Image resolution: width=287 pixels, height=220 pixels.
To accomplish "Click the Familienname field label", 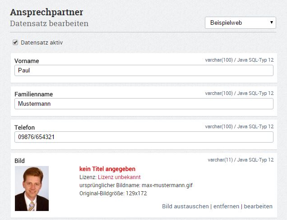I will (x=34, y=94).
